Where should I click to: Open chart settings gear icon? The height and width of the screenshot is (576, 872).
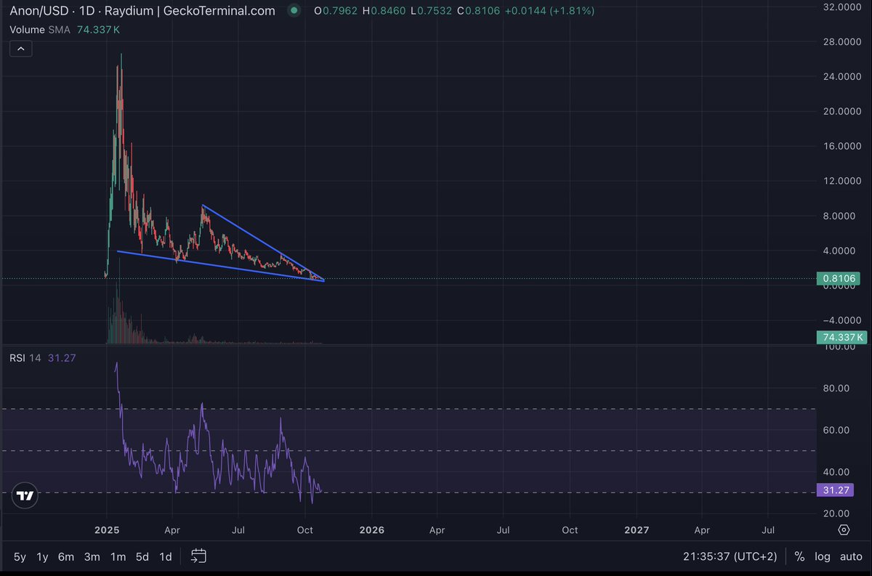tap(844, 530)
